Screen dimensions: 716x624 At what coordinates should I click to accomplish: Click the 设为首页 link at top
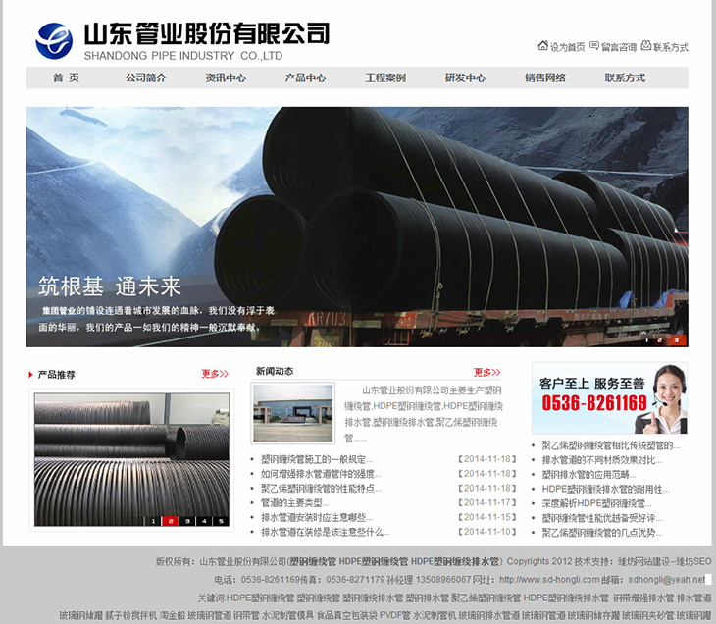567,47
